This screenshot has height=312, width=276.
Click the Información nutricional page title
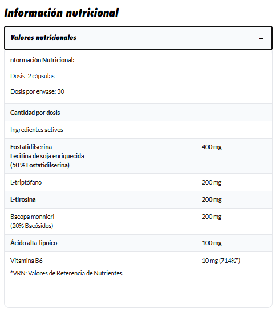pos(62,13)
